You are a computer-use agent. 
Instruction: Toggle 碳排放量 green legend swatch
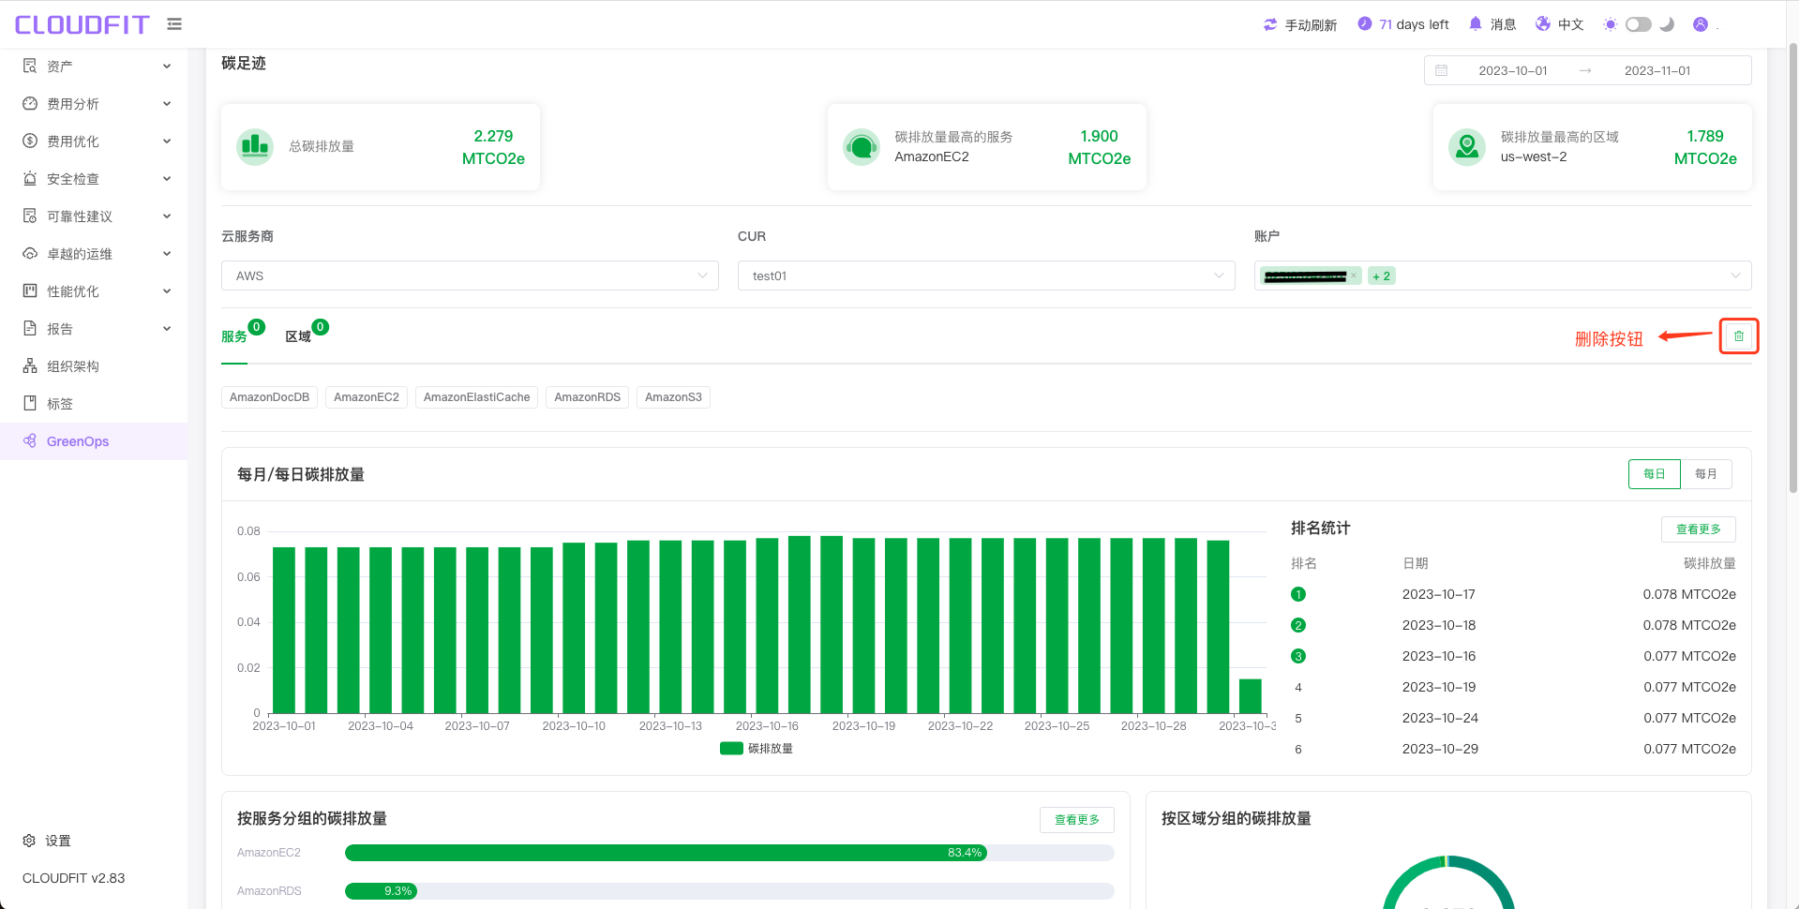pyautogui.click(x=731, y=749)
